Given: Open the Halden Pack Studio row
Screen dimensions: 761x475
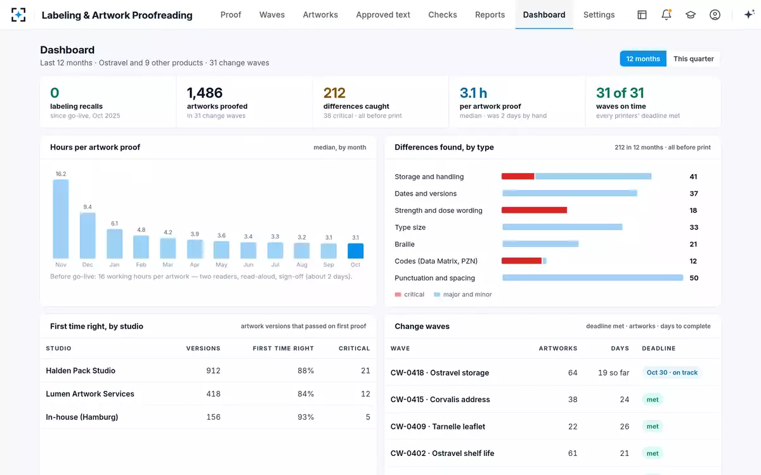Looking at the screenshot, I should 208,370.
